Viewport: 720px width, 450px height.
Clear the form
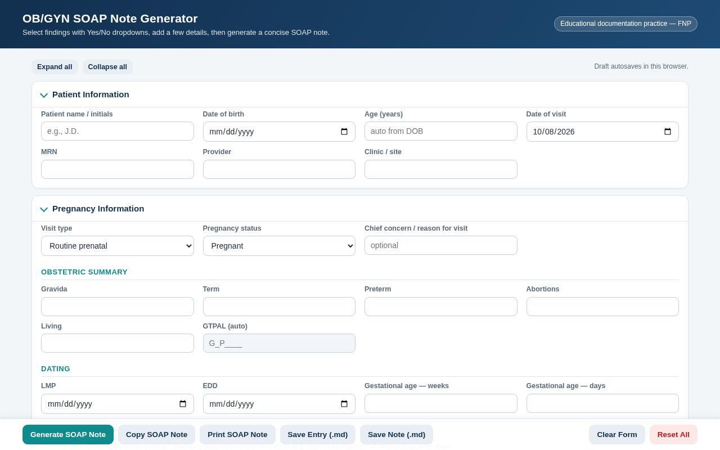click(x=617, y=434)
